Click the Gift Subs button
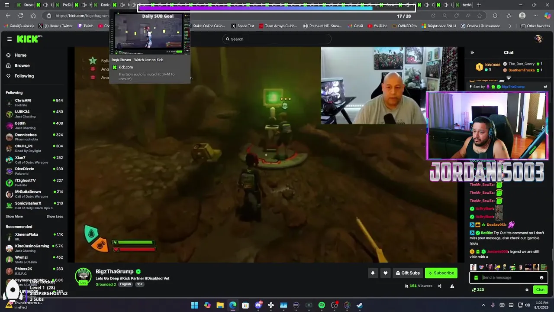 click(407, 273)
